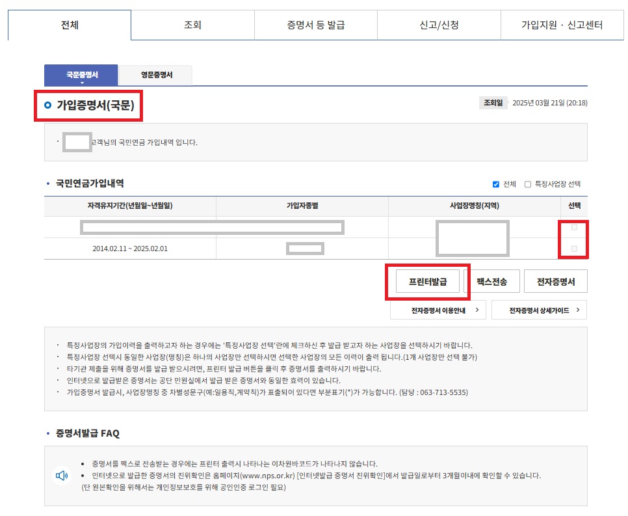Viewport: 628px width, 516px height.
Task: Click the 조회일 label next to the date
Action: (x=493, y=103)
